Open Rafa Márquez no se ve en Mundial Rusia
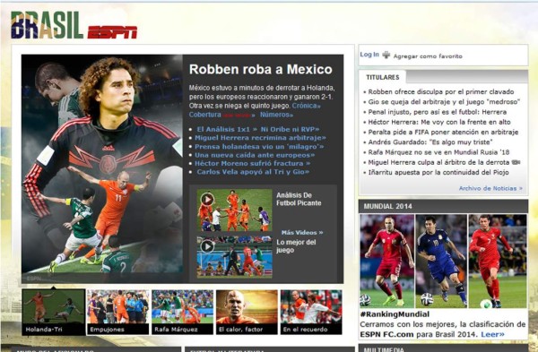538x352 pixels. (x=438, y=152)
